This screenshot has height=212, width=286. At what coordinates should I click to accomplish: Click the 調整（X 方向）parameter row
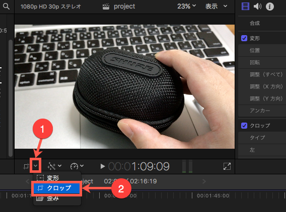click(x=262, y=86)
